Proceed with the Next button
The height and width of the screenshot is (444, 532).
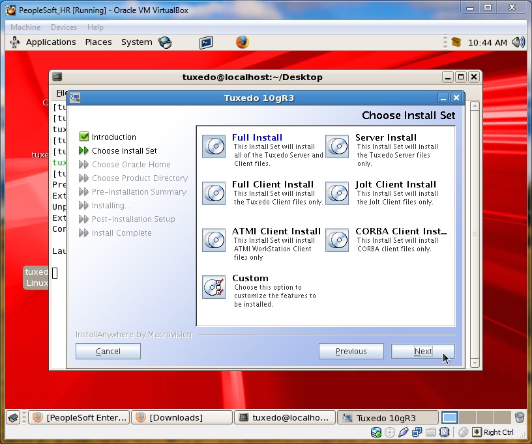click(422, 351)
